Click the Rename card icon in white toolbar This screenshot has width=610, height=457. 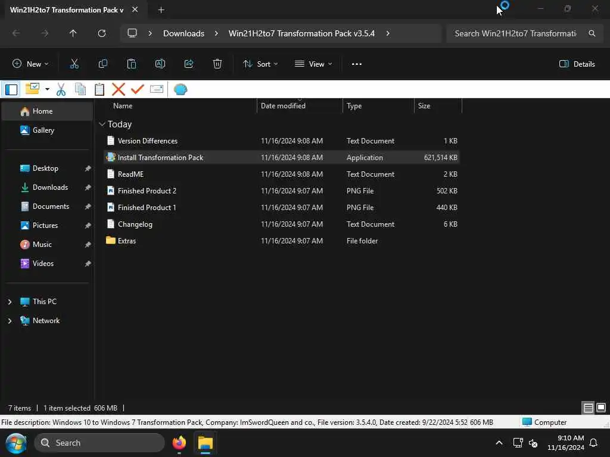click(x=157, y=89)
